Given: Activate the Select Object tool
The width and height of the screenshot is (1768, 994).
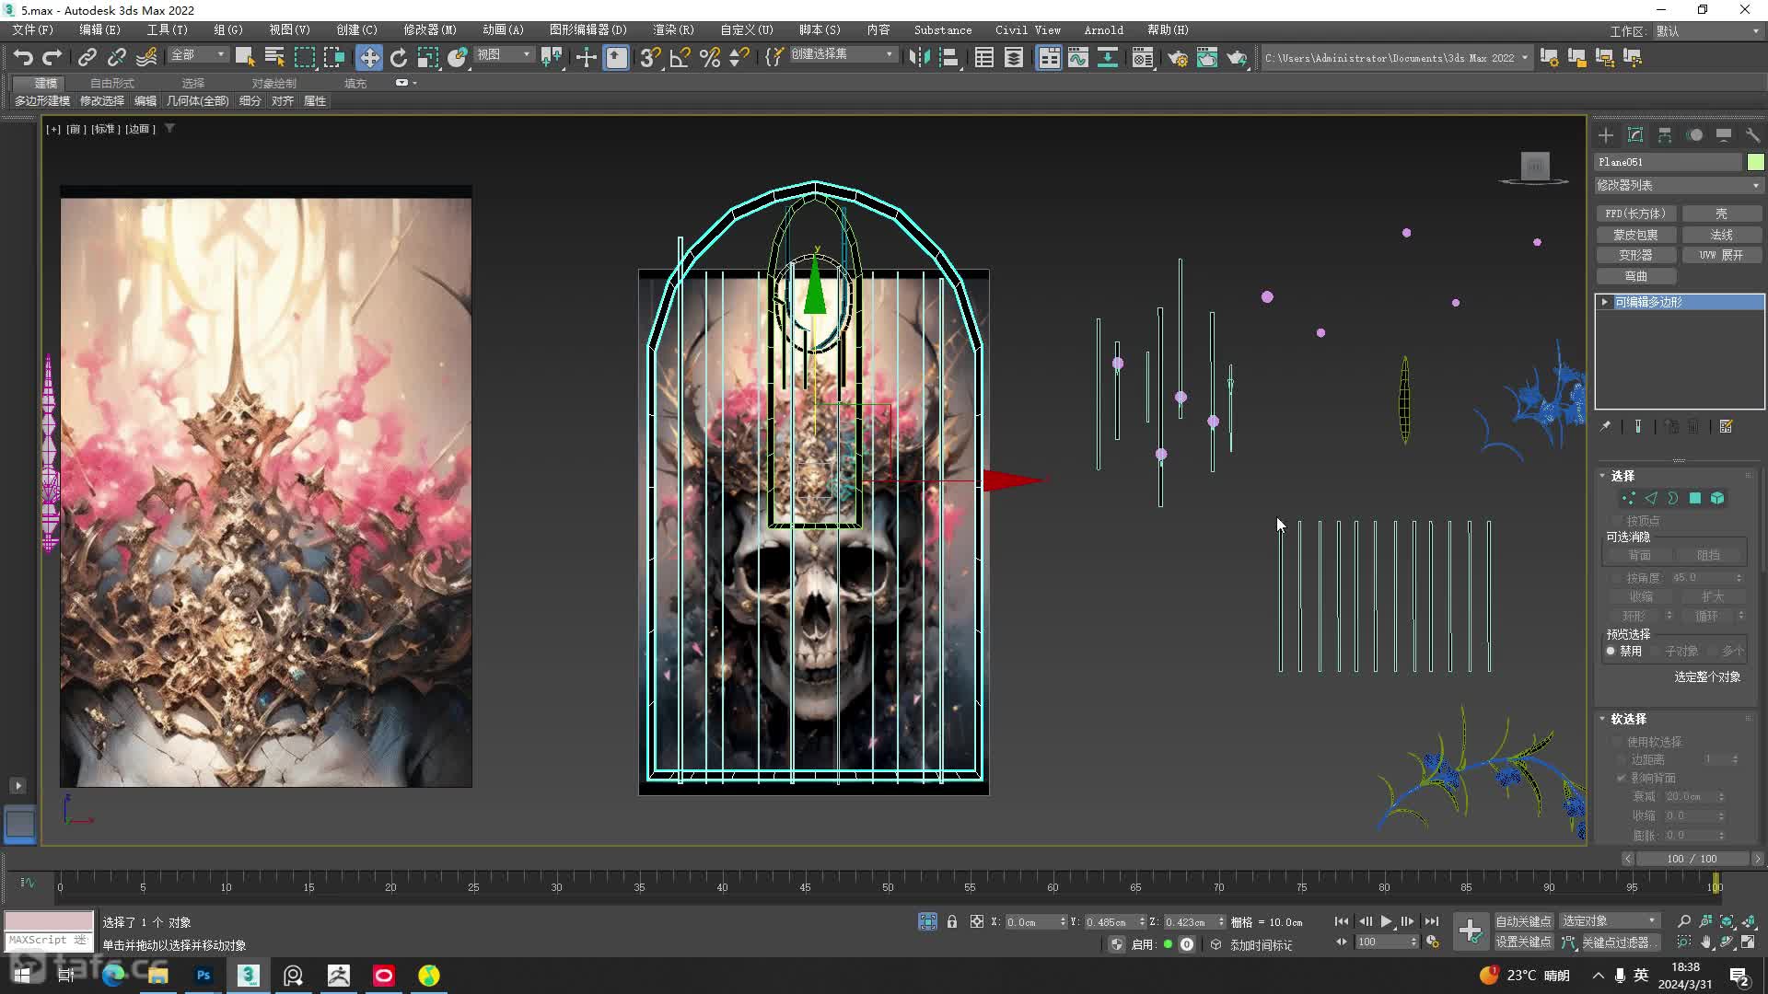Looking at the screenshot, I should point(244,57).
